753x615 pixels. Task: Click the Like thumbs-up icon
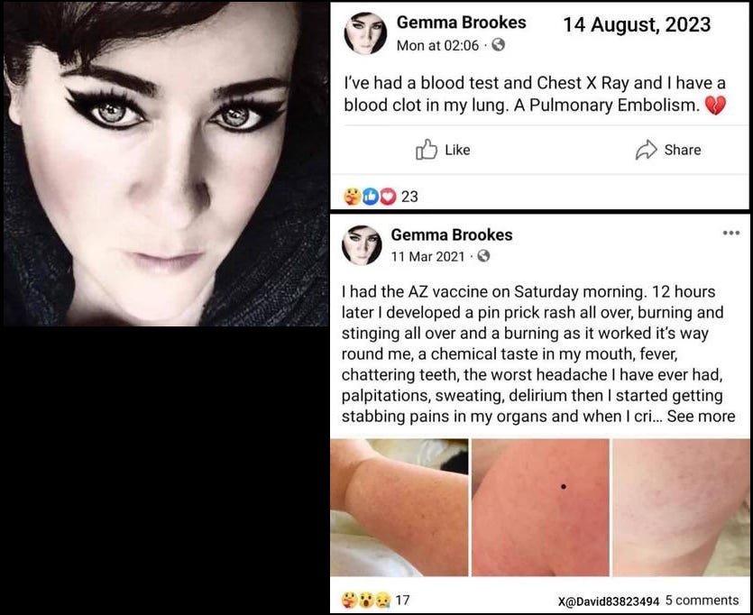[426, 150]
